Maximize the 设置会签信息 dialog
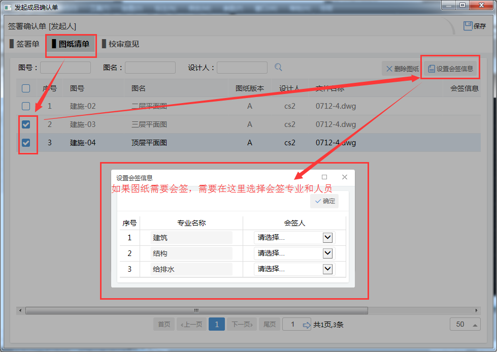The height and width of the screenshot is (352, 497). pyautogui.click(x=324, y=177)
